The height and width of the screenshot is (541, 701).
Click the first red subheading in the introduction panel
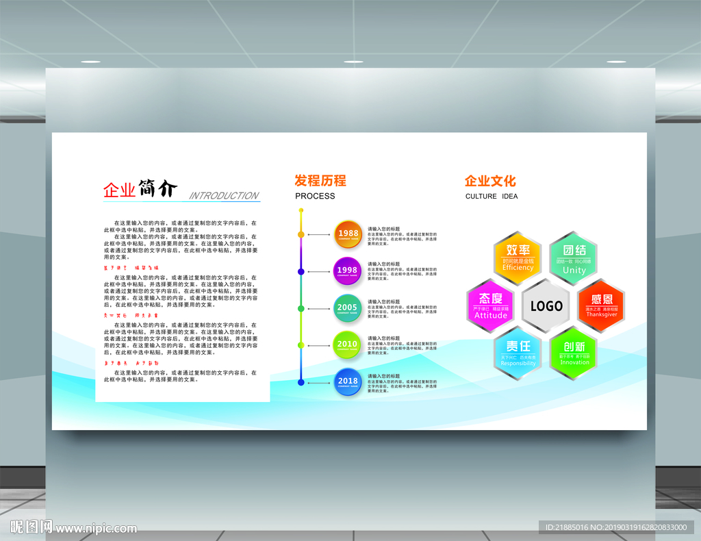pyautogui.click(x=131, y=268)
